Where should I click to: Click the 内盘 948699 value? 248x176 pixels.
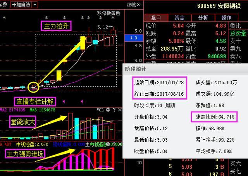(x=217, y=56)
